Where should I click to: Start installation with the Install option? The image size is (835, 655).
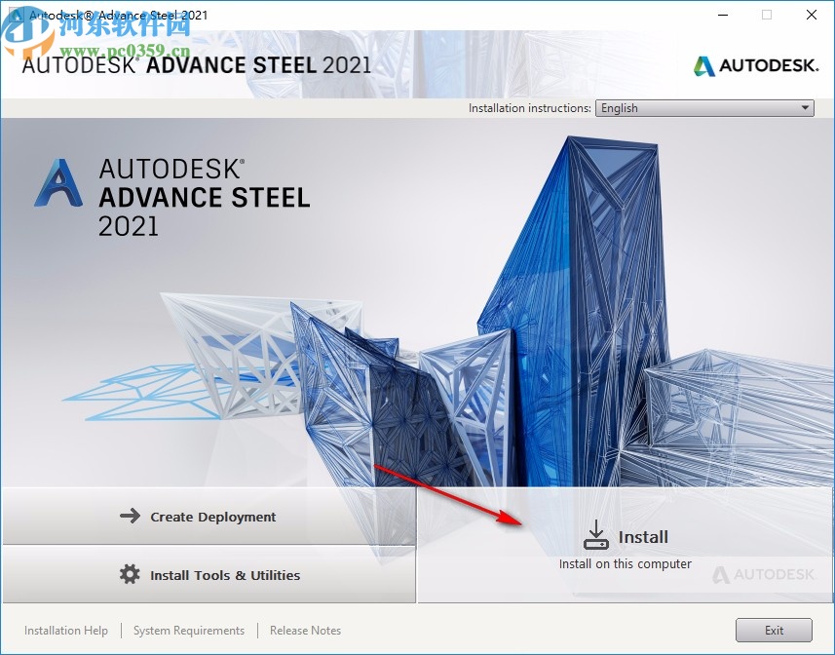(645, 536)
